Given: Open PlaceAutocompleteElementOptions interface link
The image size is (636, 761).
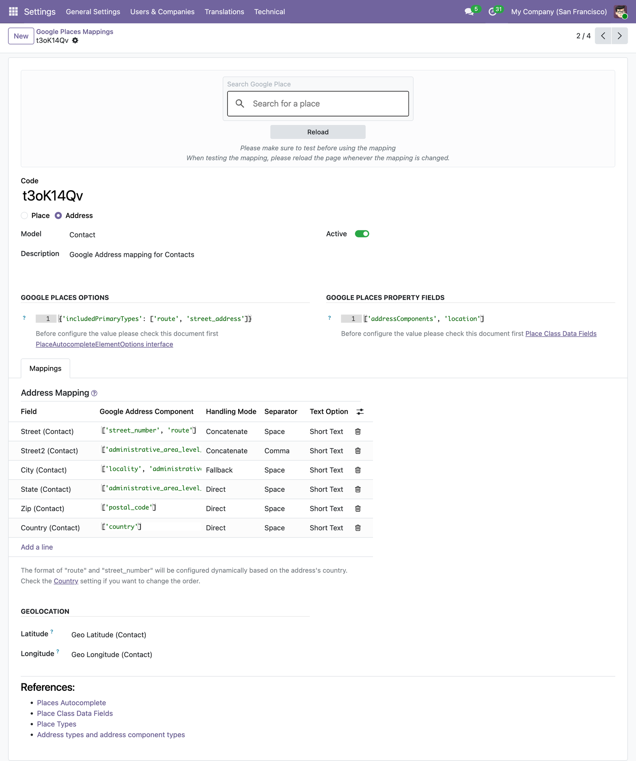Looking at the screenshot, I should click(x=104, y=344).
